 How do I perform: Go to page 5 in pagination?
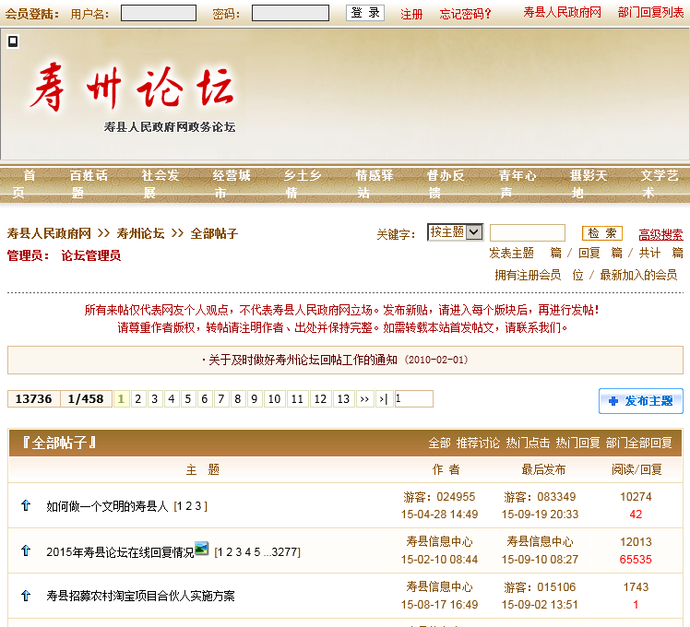pos(188,398)
